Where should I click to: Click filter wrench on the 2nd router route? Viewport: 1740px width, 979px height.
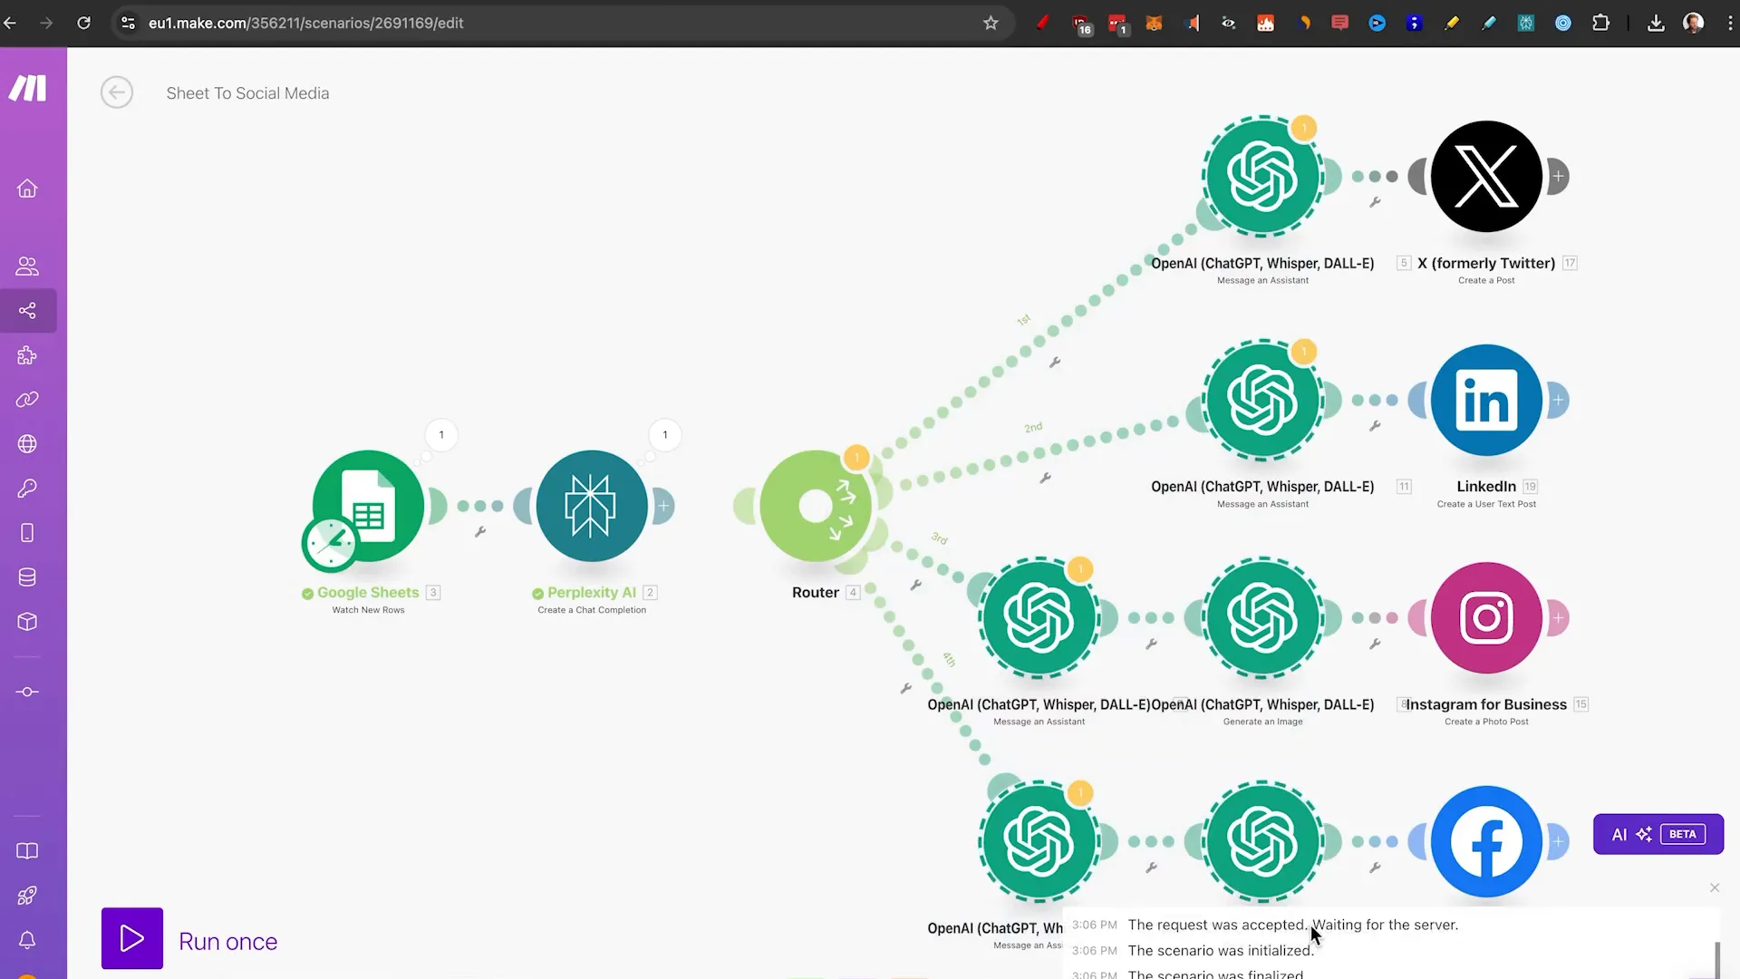1045,478
